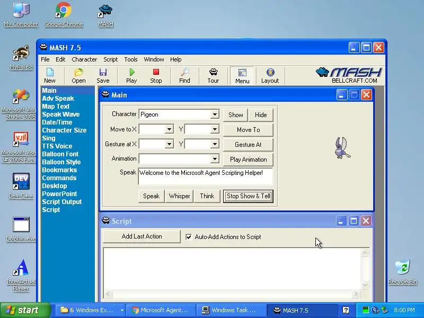Expand the Animation dropdown list
Viewport: 424px width, 318px height.
pos(215,158)
